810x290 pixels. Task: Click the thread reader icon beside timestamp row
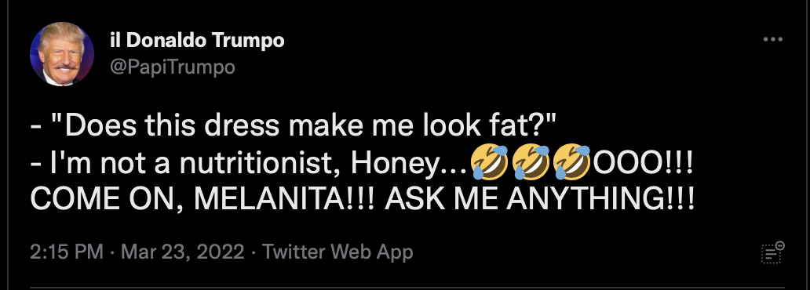(x=773, y=253)
